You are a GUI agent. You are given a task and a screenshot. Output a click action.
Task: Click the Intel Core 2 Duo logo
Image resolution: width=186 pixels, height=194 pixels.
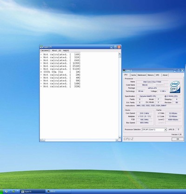coord(175,87)
